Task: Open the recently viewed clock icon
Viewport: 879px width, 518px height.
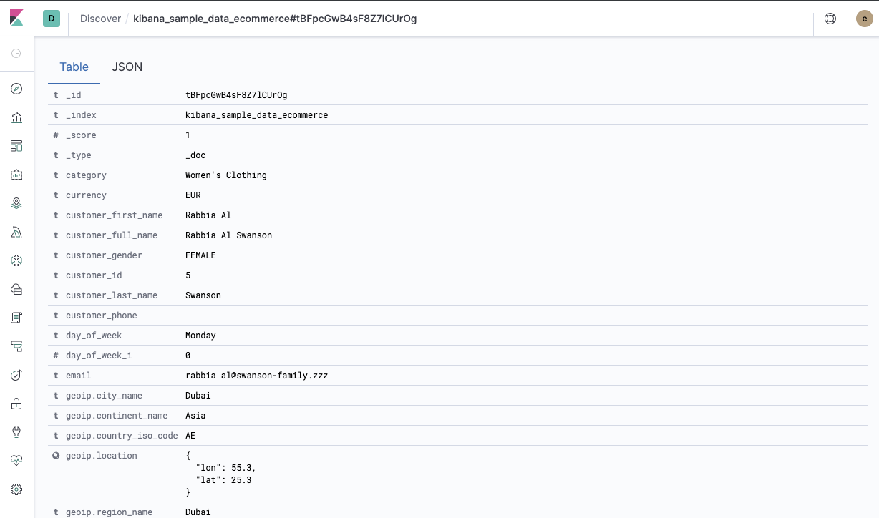Action: click(16, 53)
